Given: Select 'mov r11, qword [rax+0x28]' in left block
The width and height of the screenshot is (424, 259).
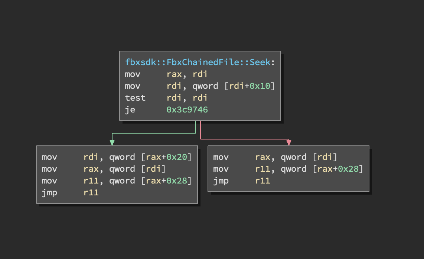Looking at the screenshot, I should [x=117, y=181].
